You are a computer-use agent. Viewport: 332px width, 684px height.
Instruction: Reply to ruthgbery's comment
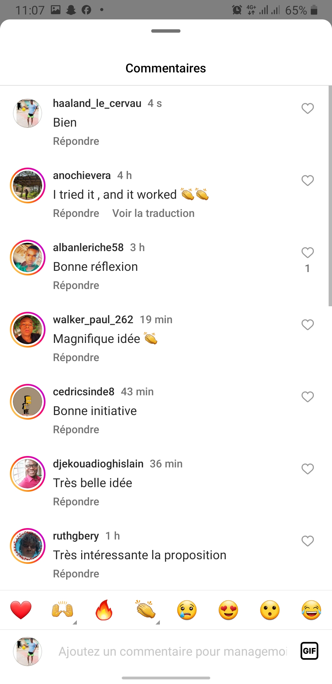pyautogui.click(x=76, y=574)
